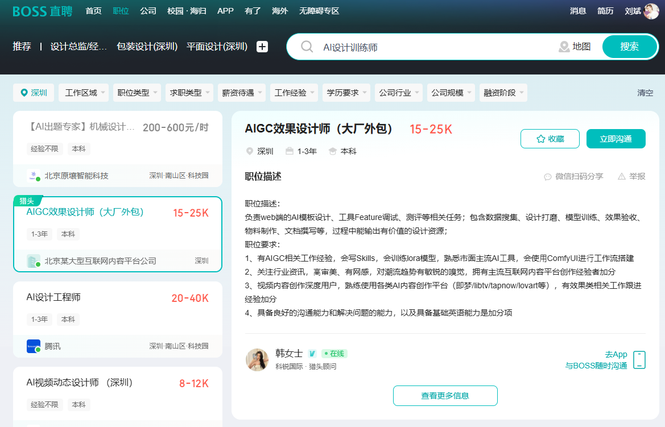Viewport: 665px width, 427px height.
Task: Click 北京原壤智能科技 company name
Action: 76,176
